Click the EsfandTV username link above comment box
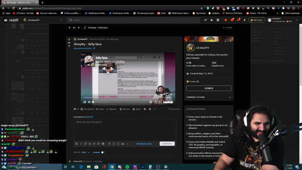Viewport: 302px width, 170px height. click(89, 117)
